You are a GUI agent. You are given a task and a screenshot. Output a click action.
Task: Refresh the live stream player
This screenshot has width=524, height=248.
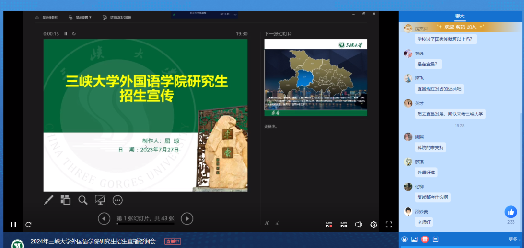click(x=28, y=225)
